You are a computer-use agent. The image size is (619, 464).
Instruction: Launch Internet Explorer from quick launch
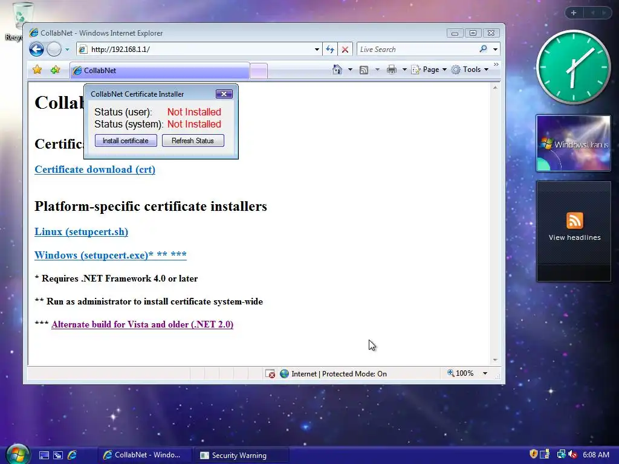(73, 455)
